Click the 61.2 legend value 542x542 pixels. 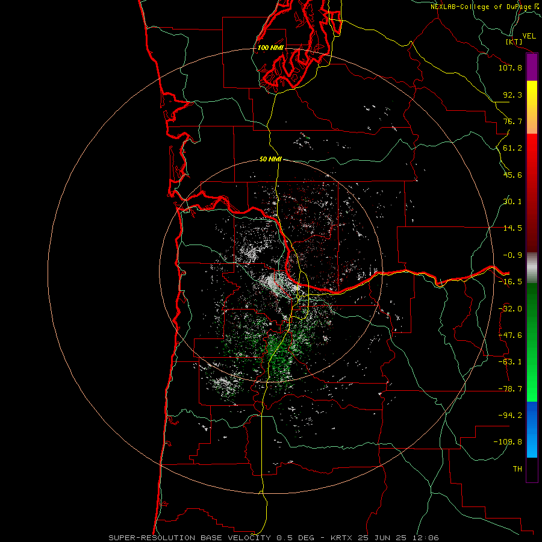[512, 148]
